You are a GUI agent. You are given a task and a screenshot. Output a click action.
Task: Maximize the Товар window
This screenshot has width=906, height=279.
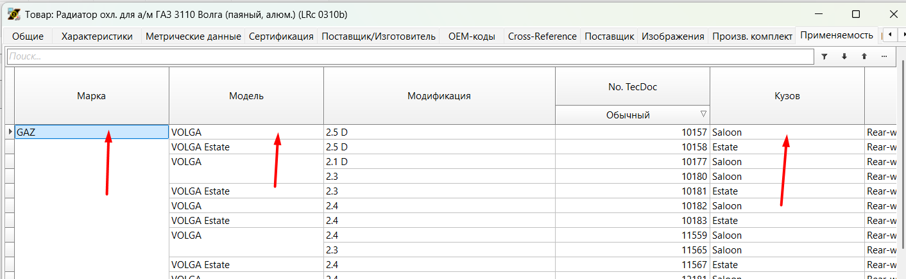(855, 14)
